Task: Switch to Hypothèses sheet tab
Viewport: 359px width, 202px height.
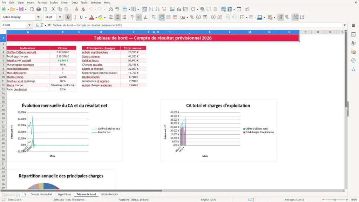Action: [65, 194]
